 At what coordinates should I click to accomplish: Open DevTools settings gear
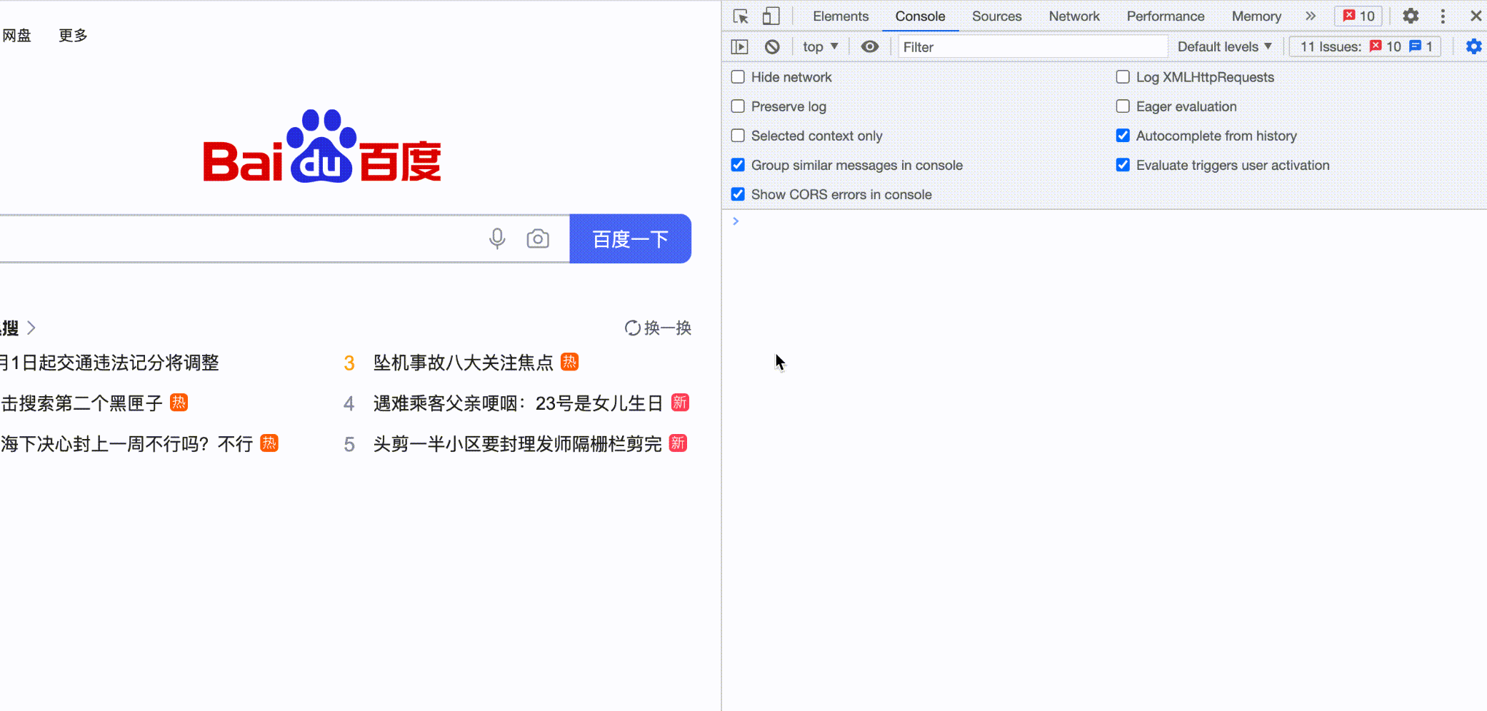(1411, 16)
